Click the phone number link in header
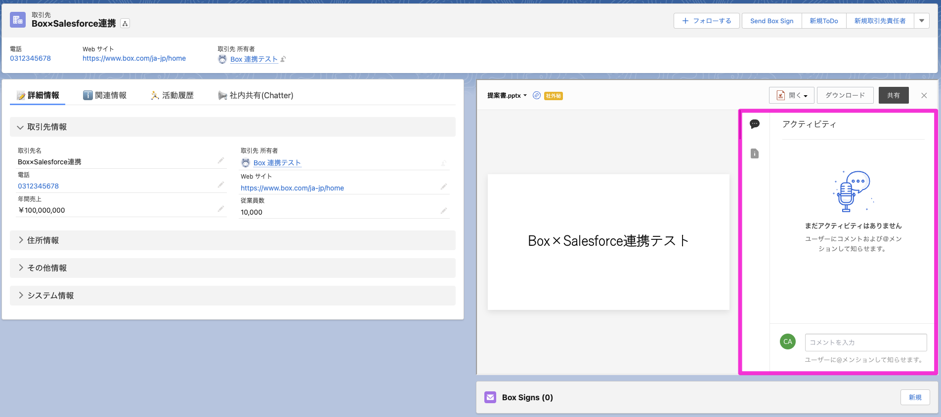This screenshot has width=941, height=417. (31, 58)
